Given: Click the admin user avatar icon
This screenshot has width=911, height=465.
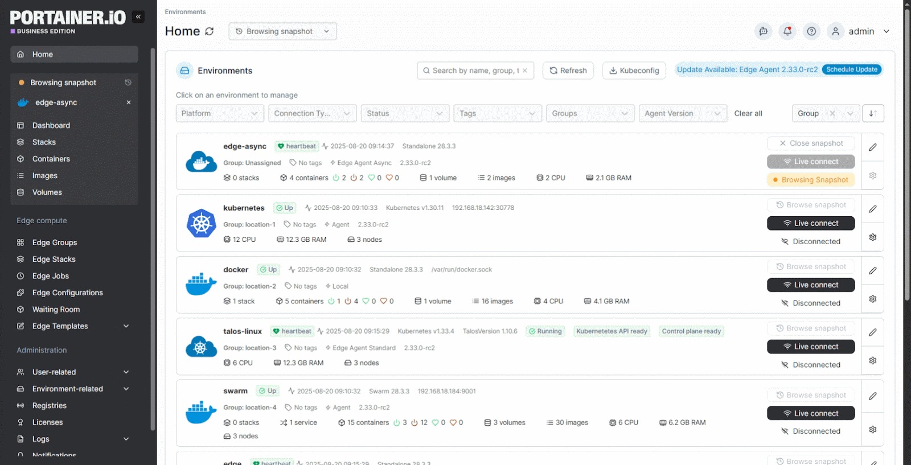Looking at the screenshot, I should [835, 31].
